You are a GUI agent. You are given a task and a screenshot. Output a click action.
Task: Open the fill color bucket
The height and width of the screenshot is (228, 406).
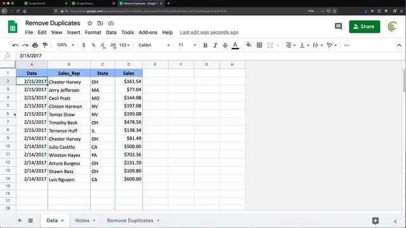point(249,45)
